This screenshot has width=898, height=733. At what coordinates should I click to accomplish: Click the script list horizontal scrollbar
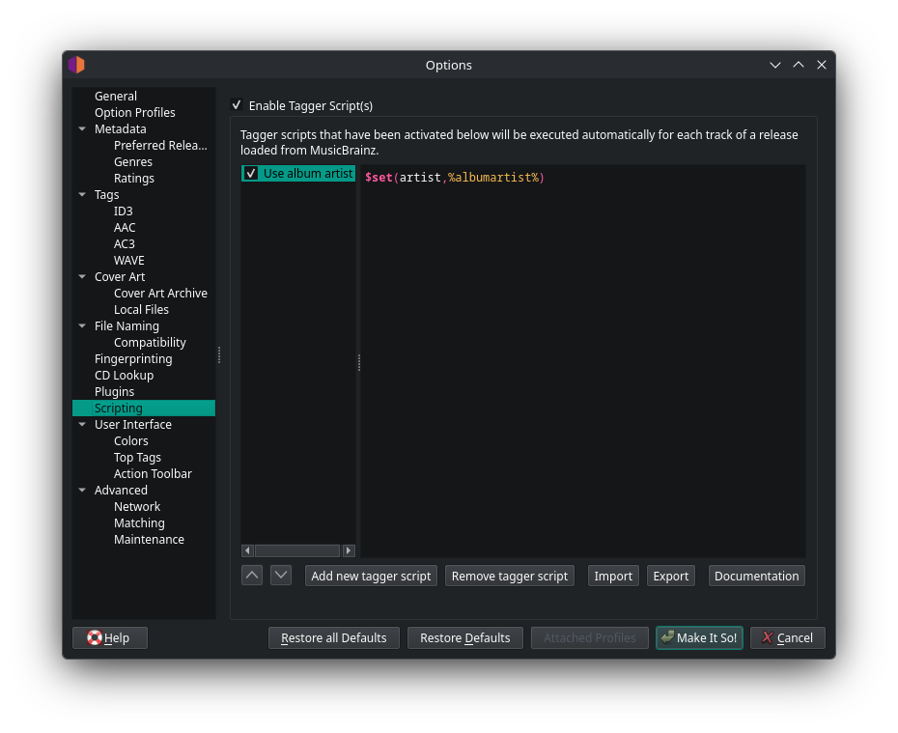click(297, 550)
